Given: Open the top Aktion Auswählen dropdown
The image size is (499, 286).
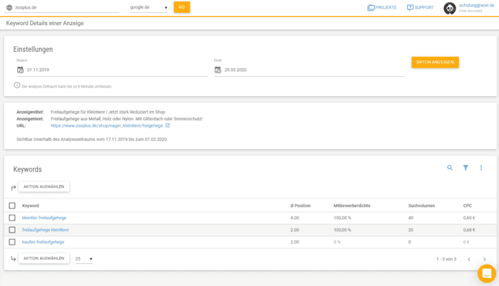Looking at the screenshot, I should (43, 186).
